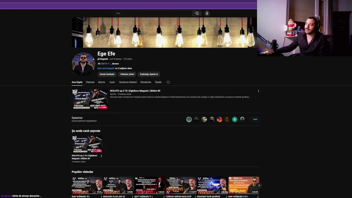Open Bölüm 11 video thumbnail 1:04:22

119,185
